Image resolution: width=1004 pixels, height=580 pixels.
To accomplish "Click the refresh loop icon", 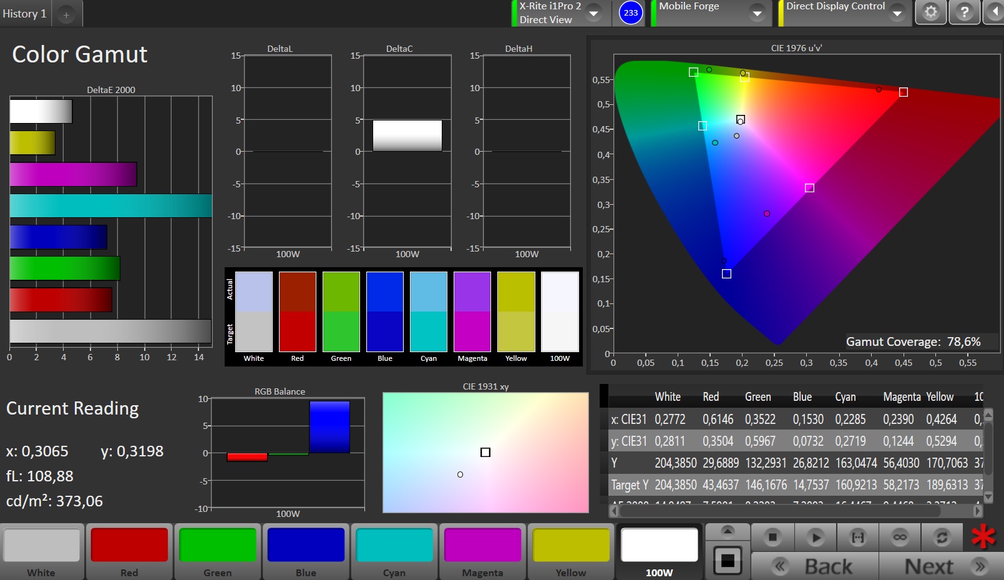I will [942, 538].
